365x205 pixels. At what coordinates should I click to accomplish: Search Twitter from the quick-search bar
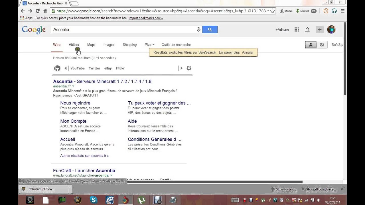pos(94,68)
